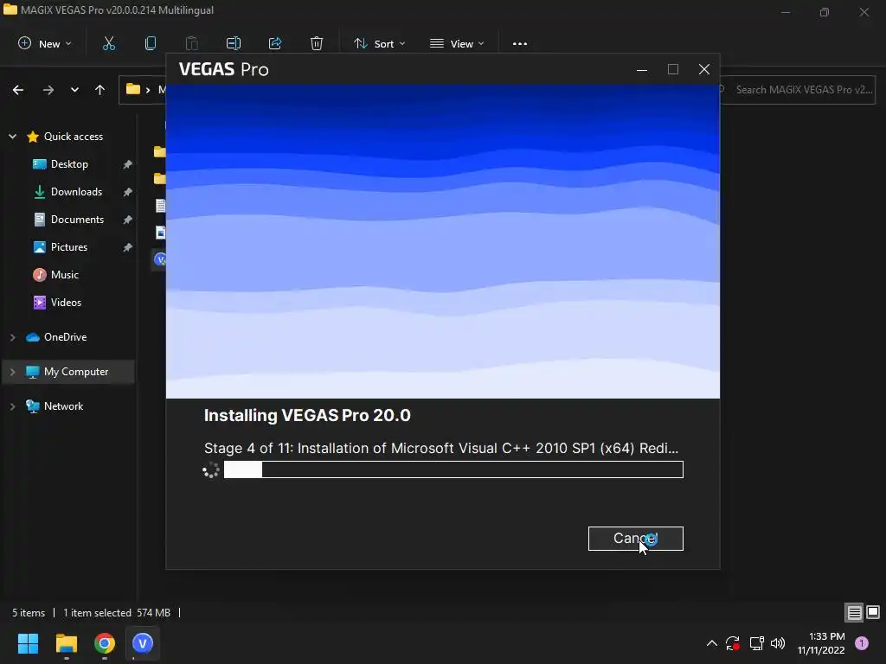
Task: Go forward with the Explorer forward arrow
Action: (x=48, y=90)
